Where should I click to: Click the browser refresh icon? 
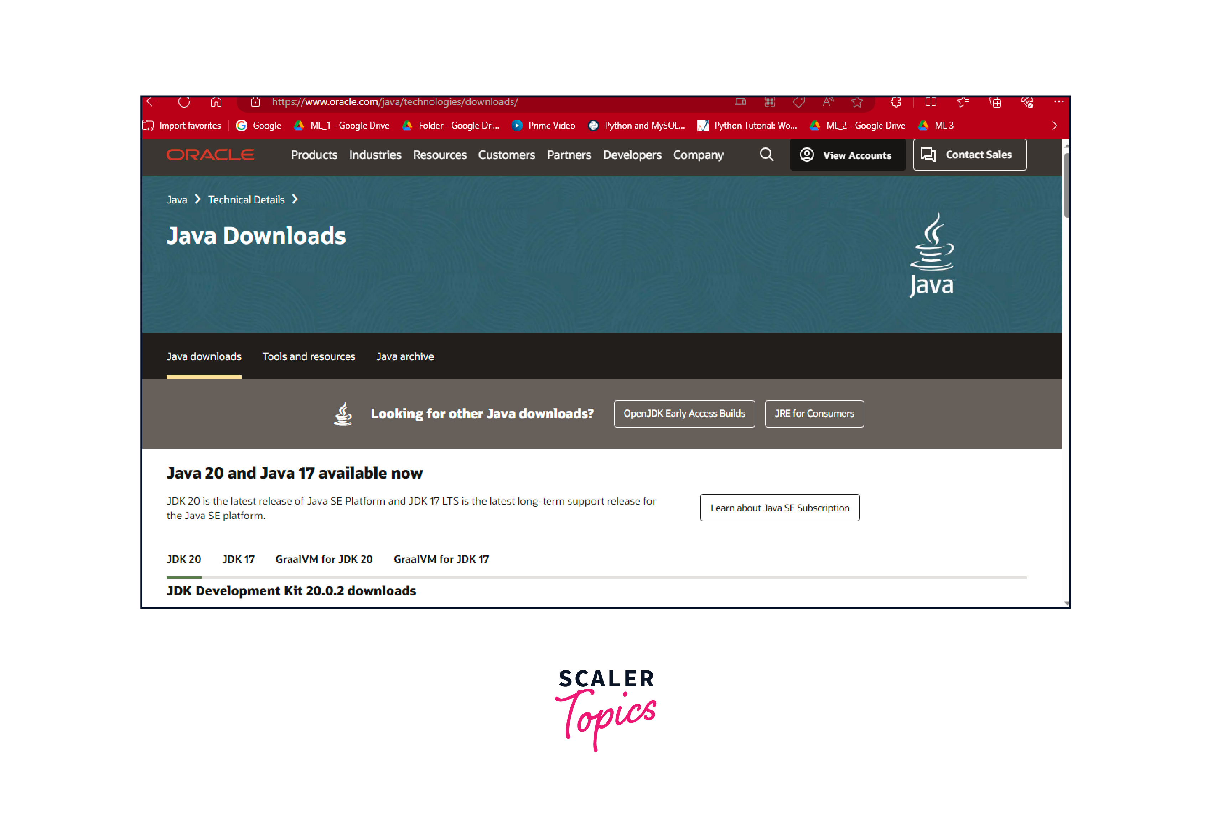pyautogui.click(x=183, y=102)
